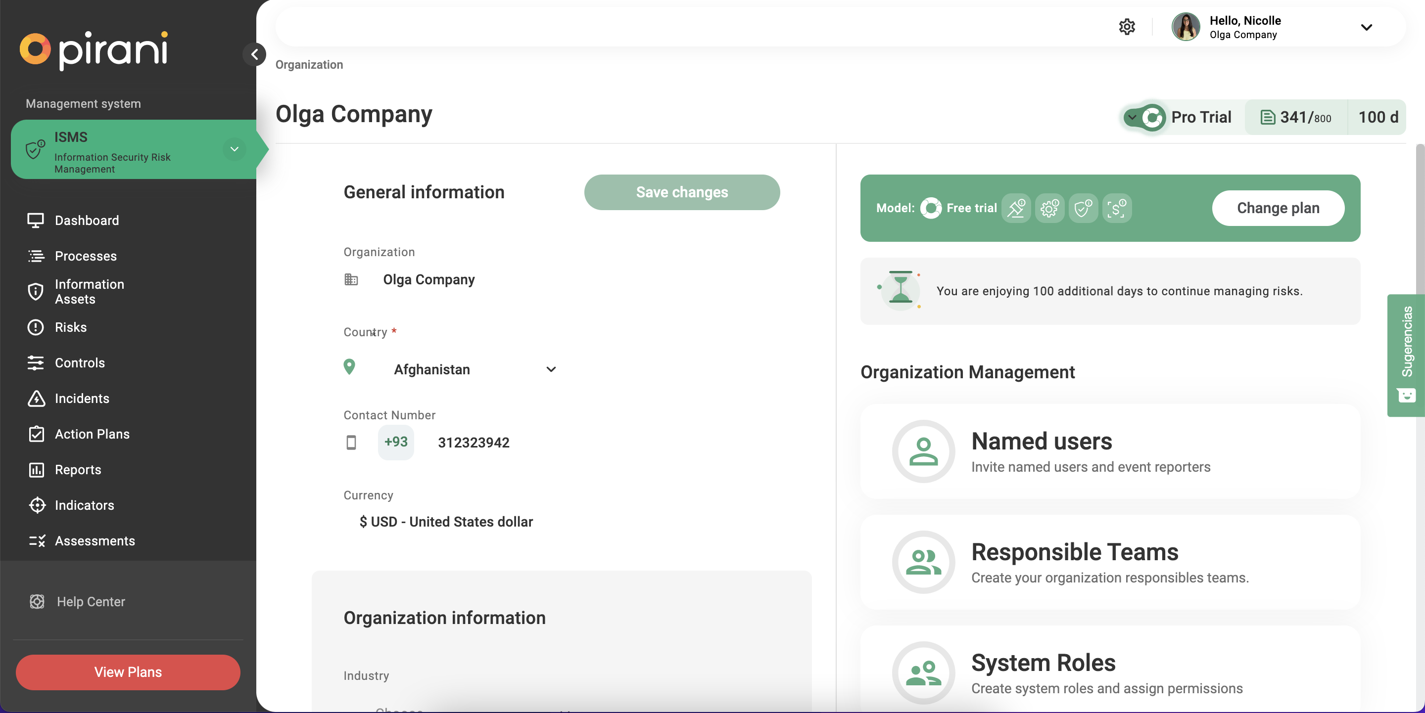Open the Dashboard from the sidebar

pos(86,220)
